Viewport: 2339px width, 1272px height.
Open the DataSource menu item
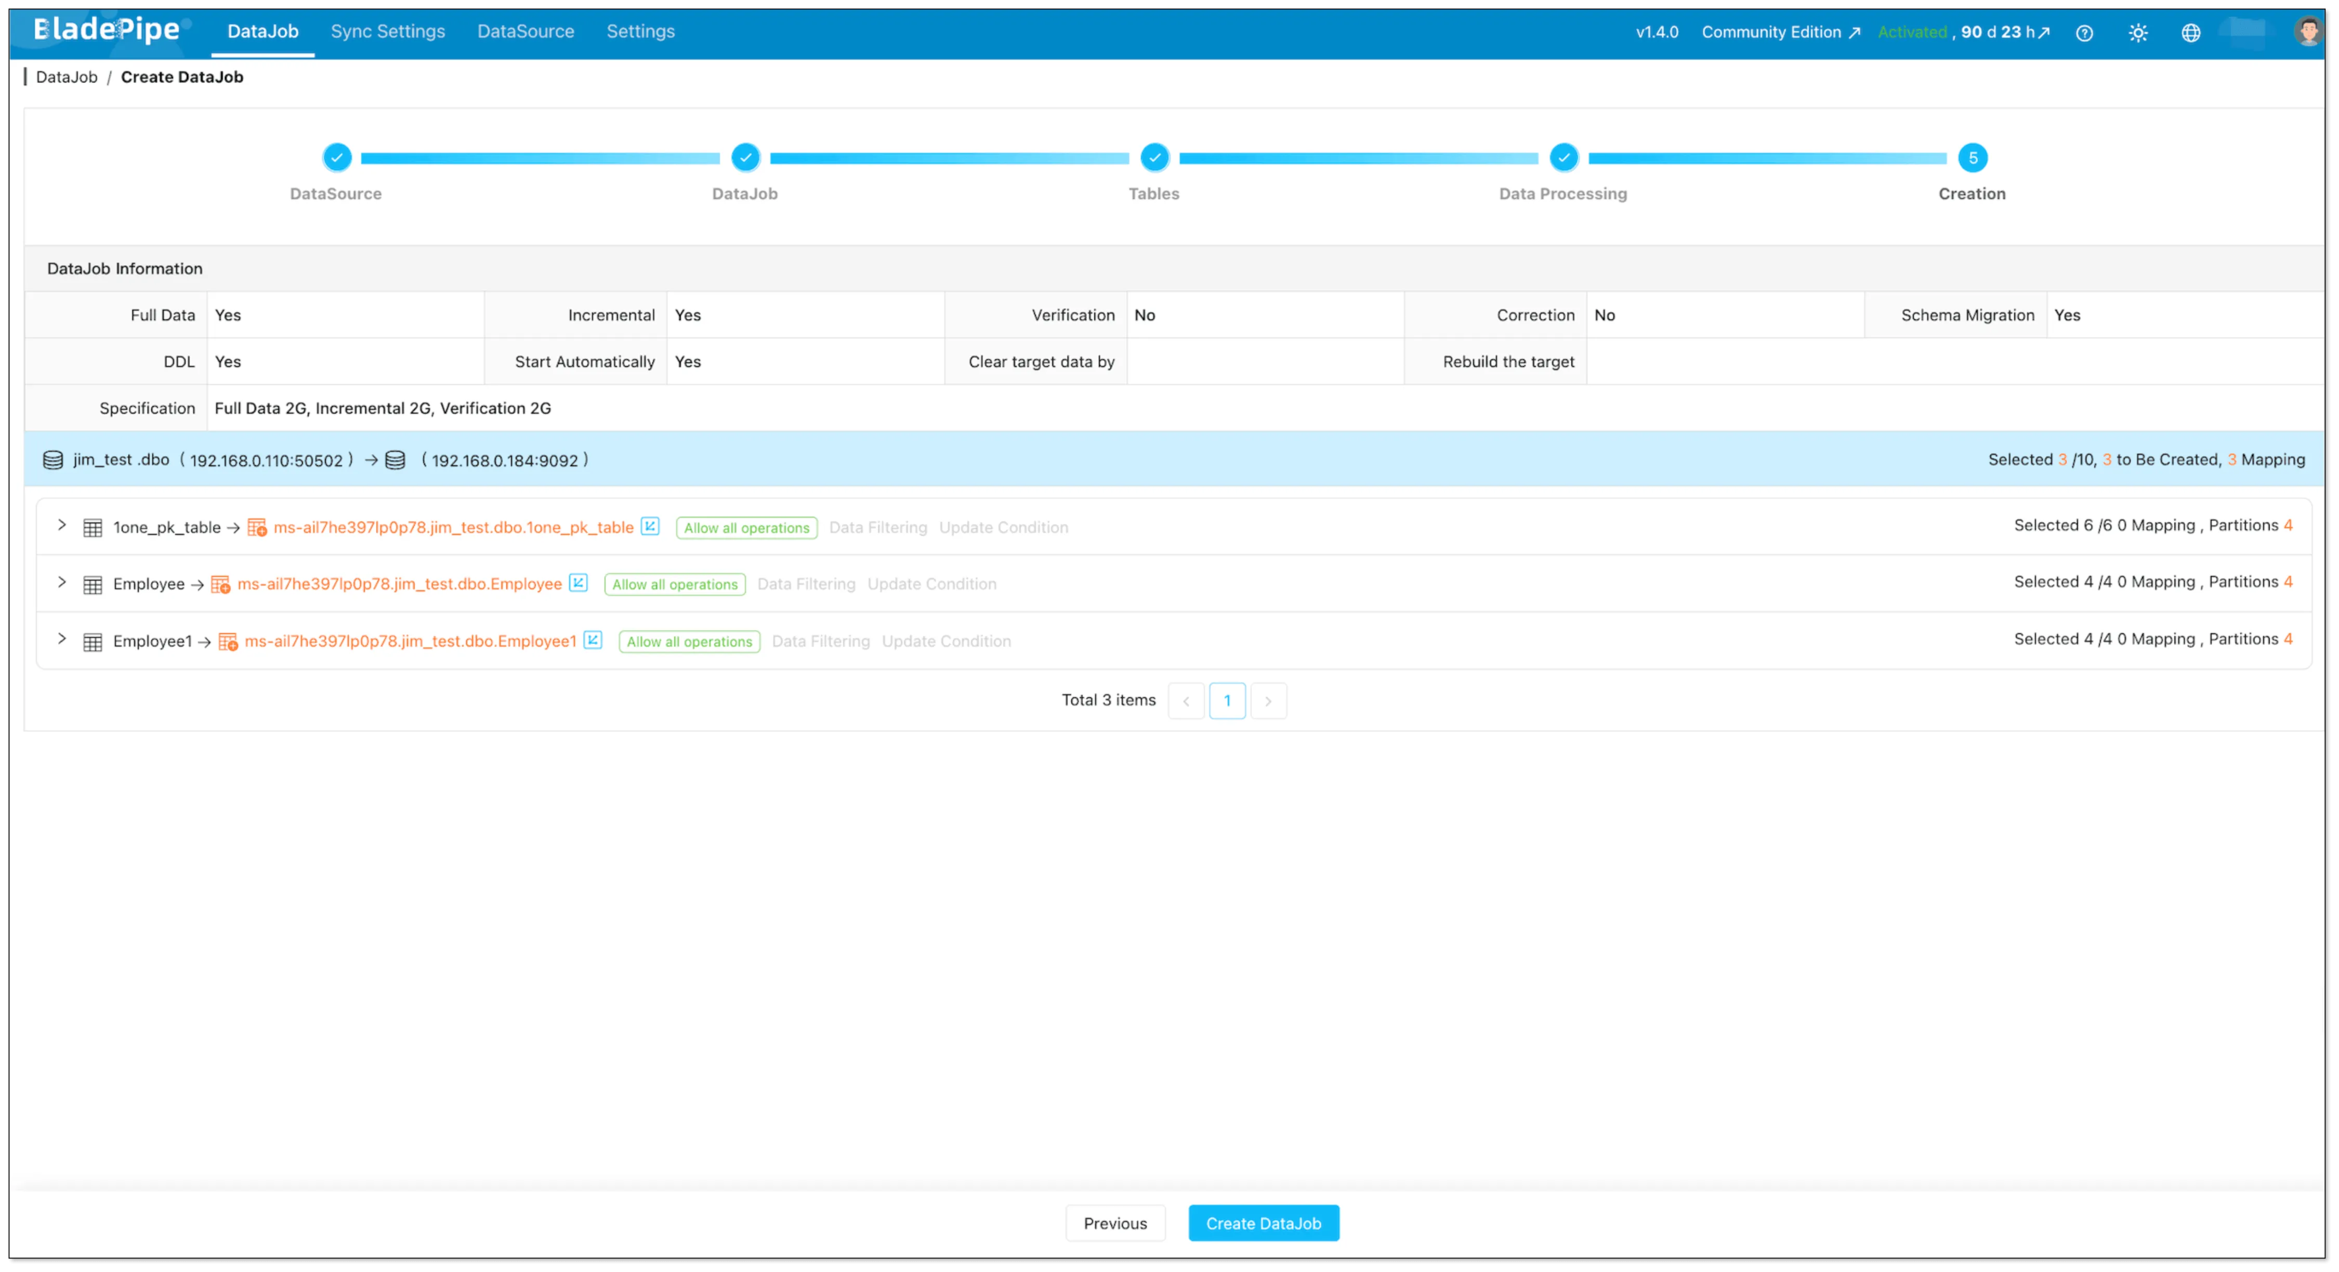525,31
